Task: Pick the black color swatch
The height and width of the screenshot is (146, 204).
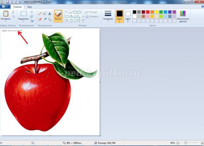Action: tap(134, 12)
